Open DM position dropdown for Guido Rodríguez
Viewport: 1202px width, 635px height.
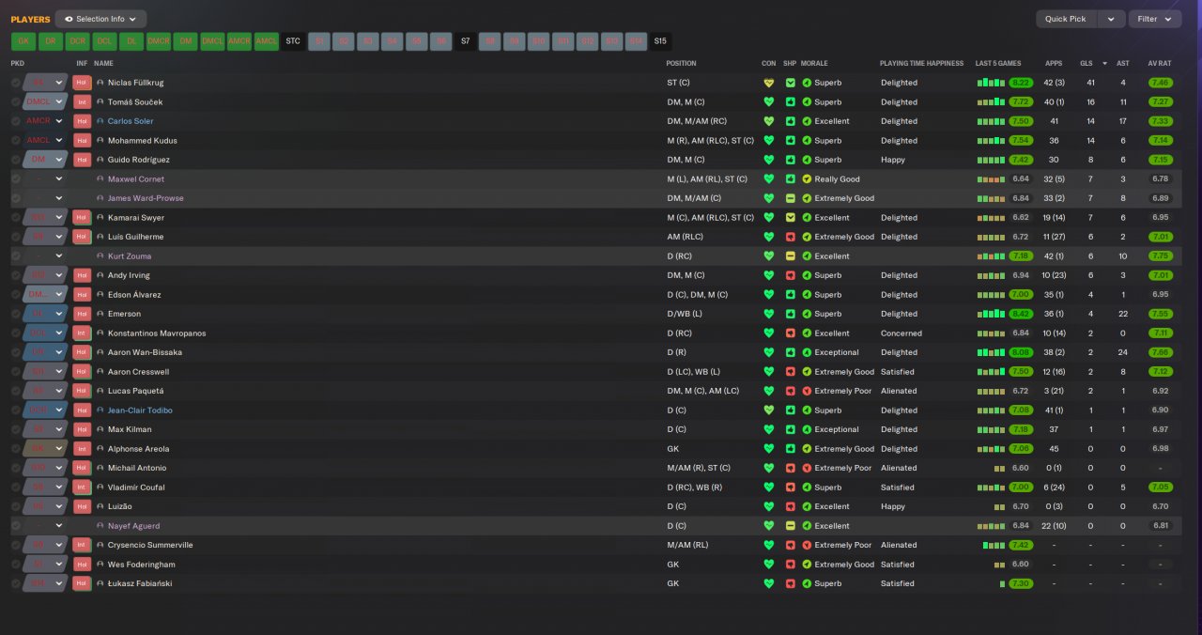[x=45, y=160]
